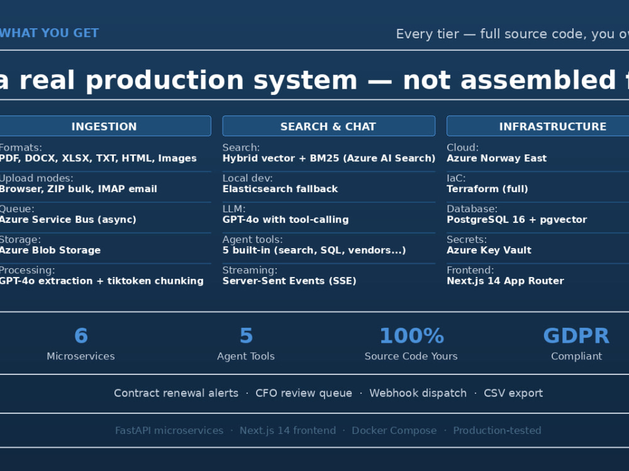Click 'PostgreSQL 16 + pgvector' text
This screenshot has width=629, height=471.
(516, 219)
